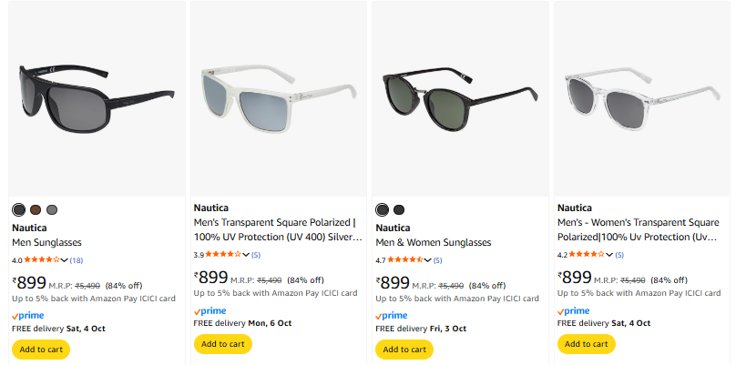
Task: Show rating details chevron beside 4.2 stars
Action: click(609, 254)
